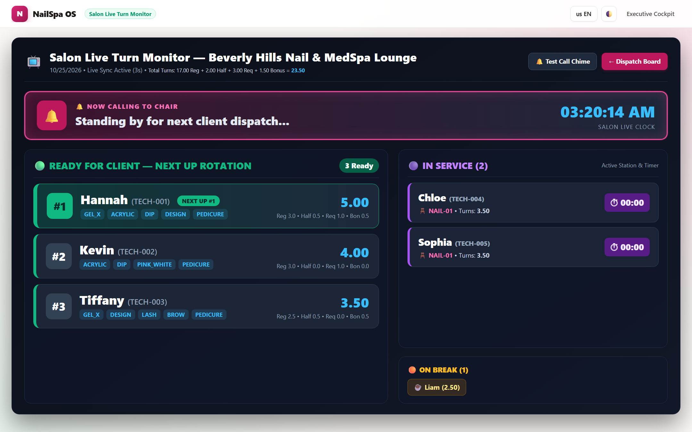This screenshot has height=432, width=692.
Task: Click total turns value 23.50
Action: (298, 70)
